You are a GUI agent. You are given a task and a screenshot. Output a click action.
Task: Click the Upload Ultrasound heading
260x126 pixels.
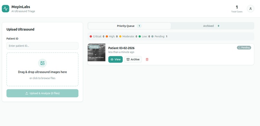tap(20, 29)
